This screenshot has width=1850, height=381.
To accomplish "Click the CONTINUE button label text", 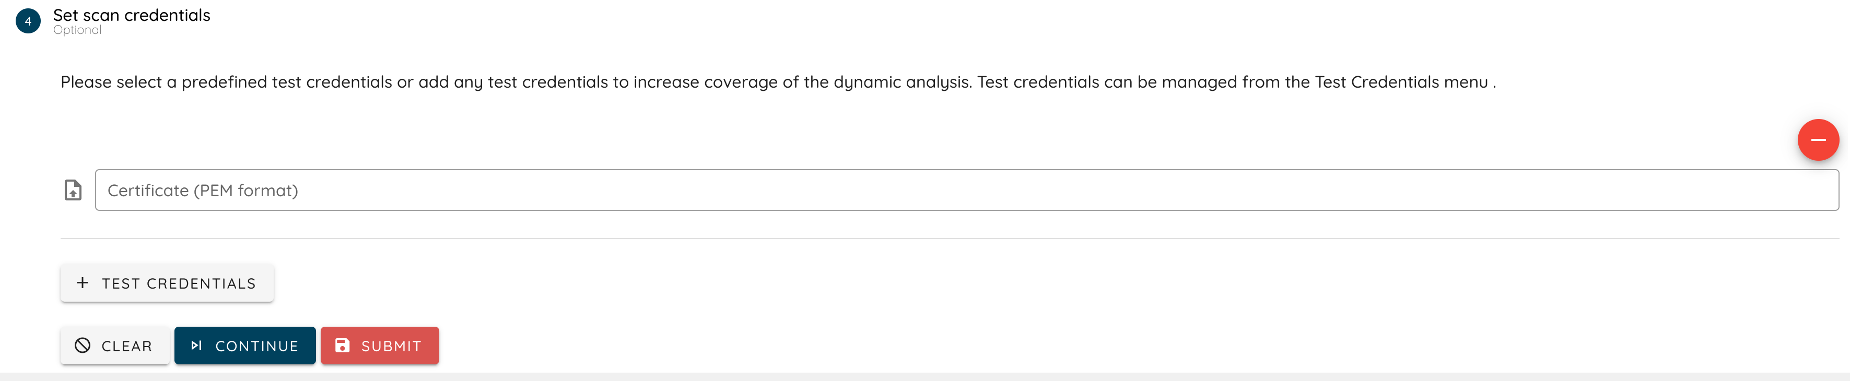I will point(256,347).
